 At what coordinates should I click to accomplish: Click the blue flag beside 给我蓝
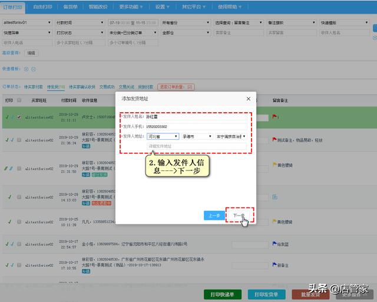click(x=274, y=244)
